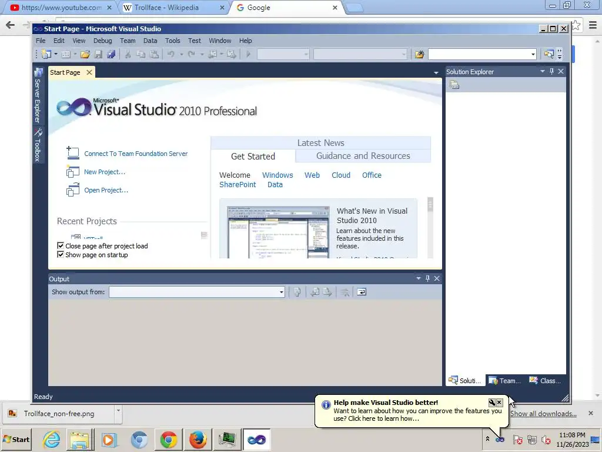Open Trollface_non-free.png download item

59,414
